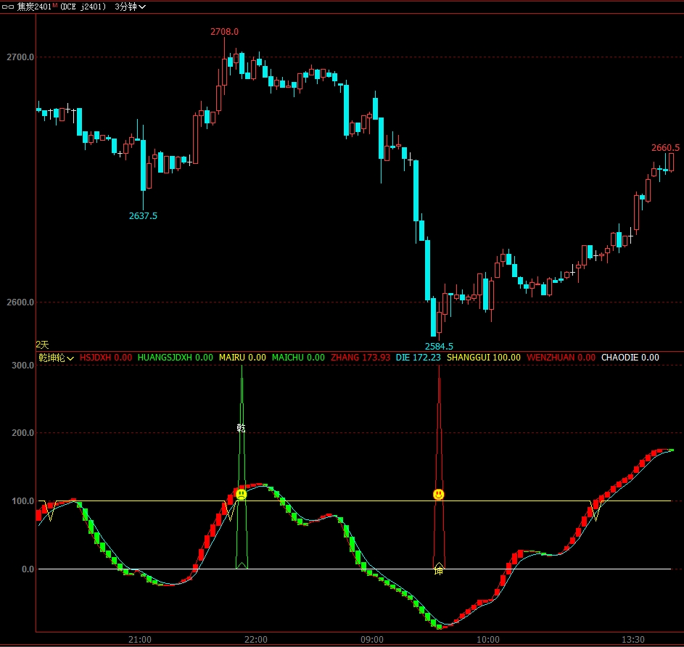Click the 2584.5 low price label
Screen dimensions: 684x647
point(439,346)
